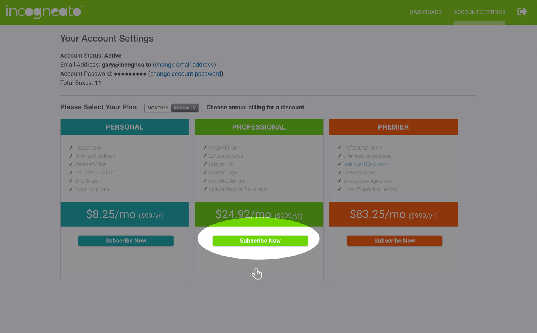
Task: Click checkmark beside Custom Logo
Action: (x=205, y=173)
